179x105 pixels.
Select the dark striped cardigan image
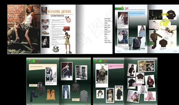coord(137,43)
